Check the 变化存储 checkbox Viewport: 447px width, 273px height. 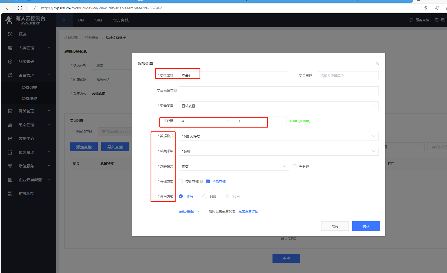(181, 181)
